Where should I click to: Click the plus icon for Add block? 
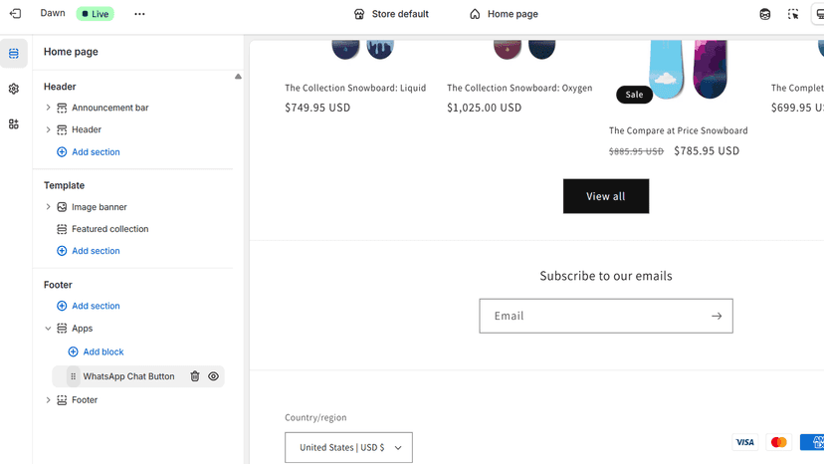tap(73, 351)
